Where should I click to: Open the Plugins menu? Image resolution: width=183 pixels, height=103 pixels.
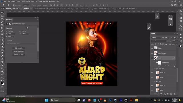pos(45,1)
